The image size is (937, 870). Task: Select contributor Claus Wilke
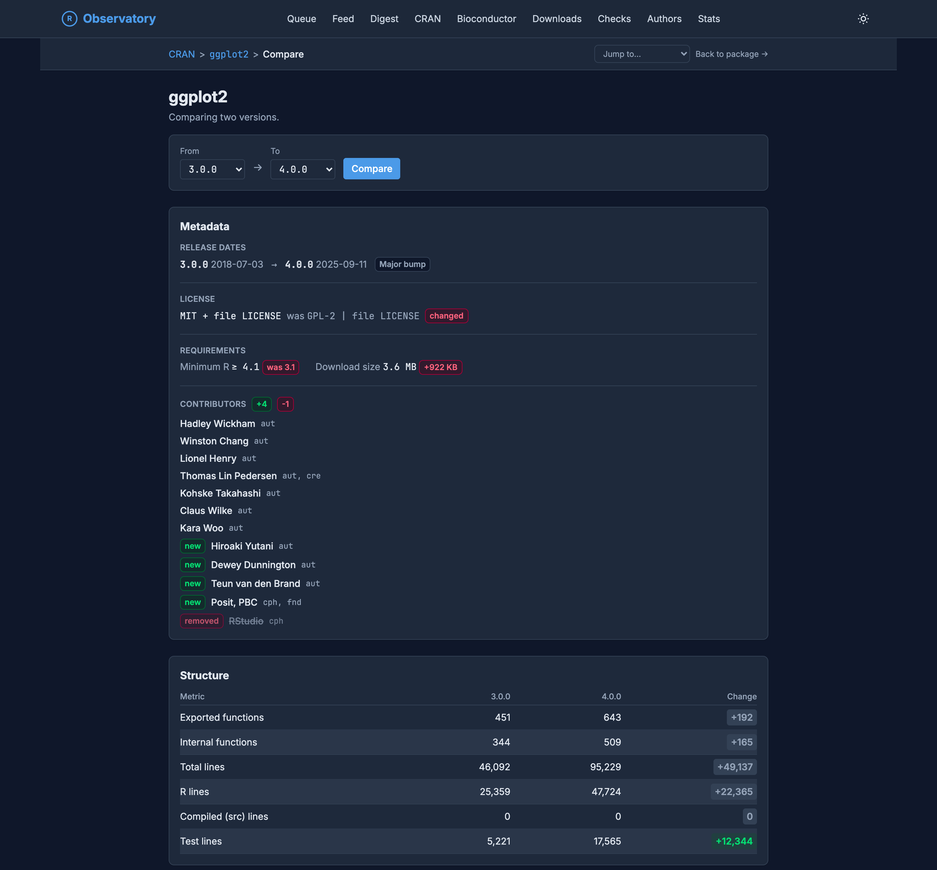[206, 511]
